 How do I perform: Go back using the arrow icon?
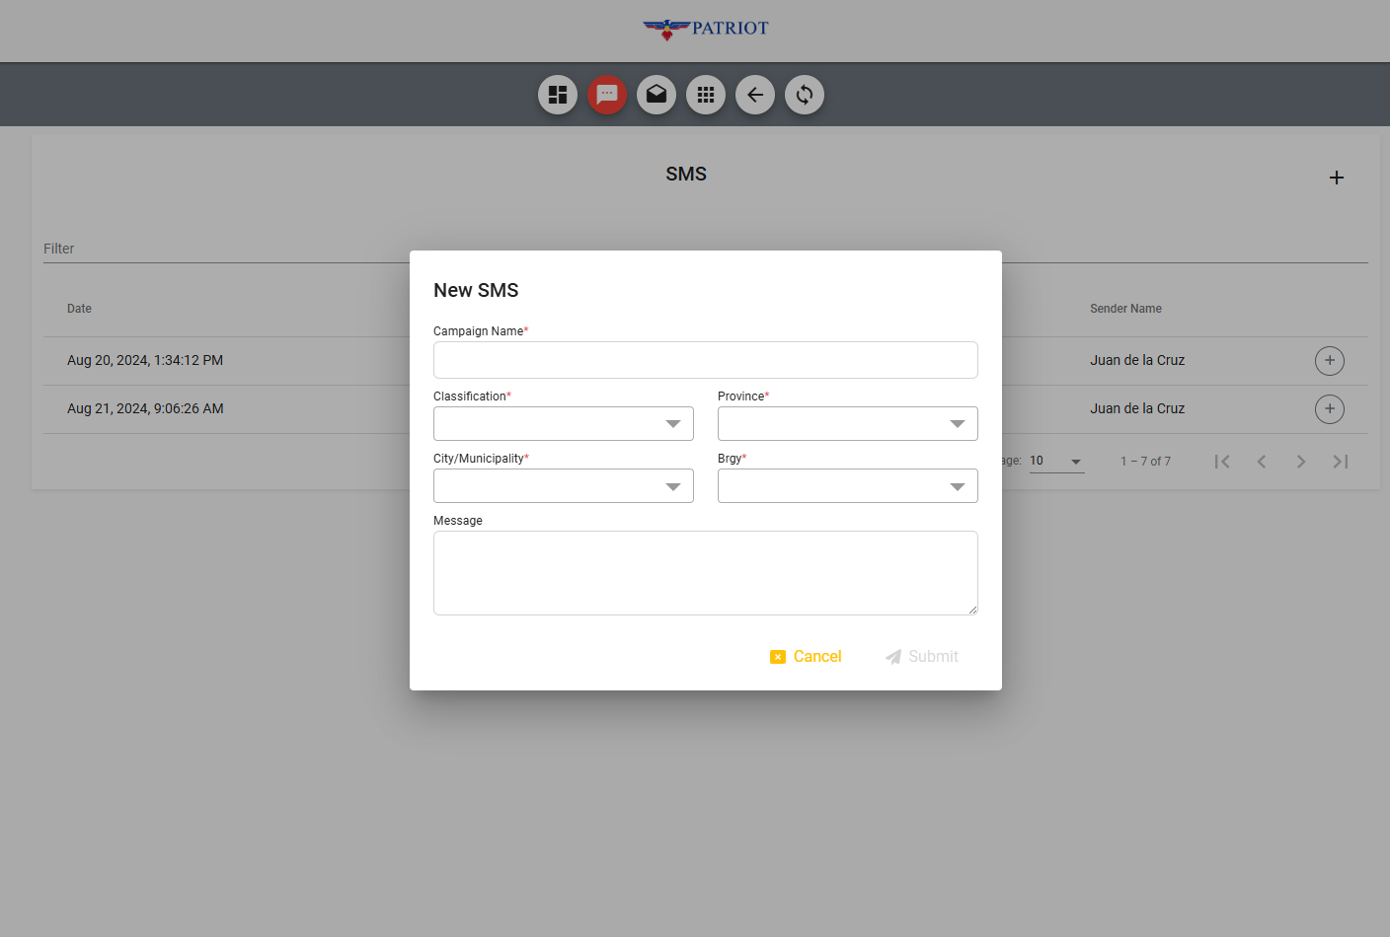point(755,95)
